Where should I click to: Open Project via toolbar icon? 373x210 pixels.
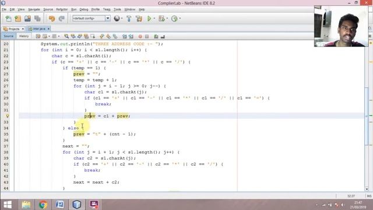tap(27, 19)
